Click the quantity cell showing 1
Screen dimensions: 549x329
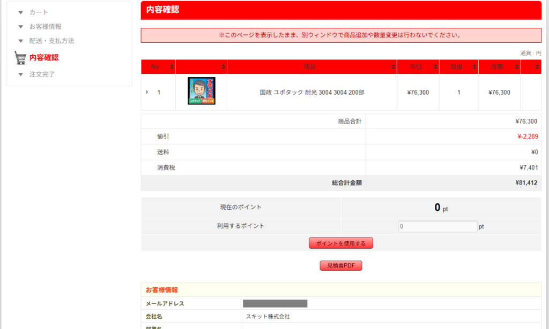click(459, 93)
